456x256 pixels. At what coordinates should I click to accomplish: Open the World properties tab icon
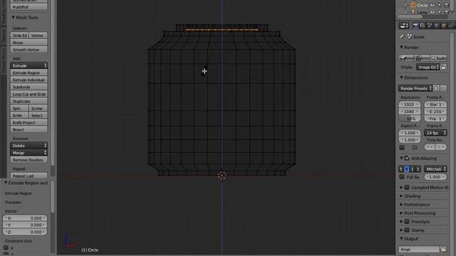click(437, 26)
